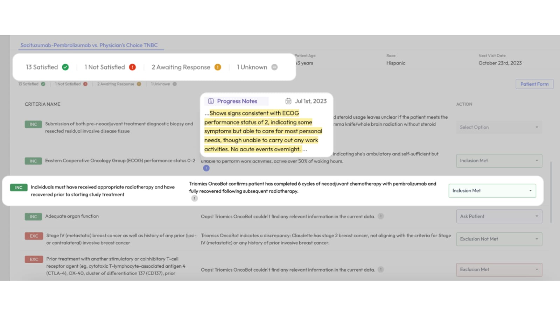Click the blue citation badge under the ECOG explanation

(206, 168)
